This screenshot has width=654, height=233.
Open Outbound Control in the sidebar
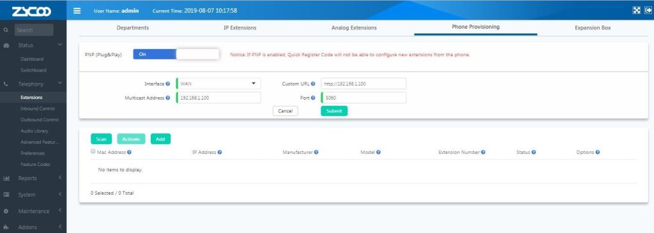[40, 120]
